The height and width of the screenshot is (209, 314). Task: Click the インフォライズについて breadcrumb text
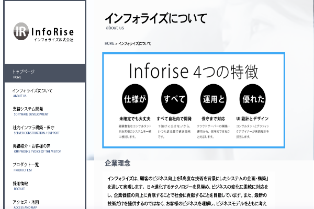[134, 43]
